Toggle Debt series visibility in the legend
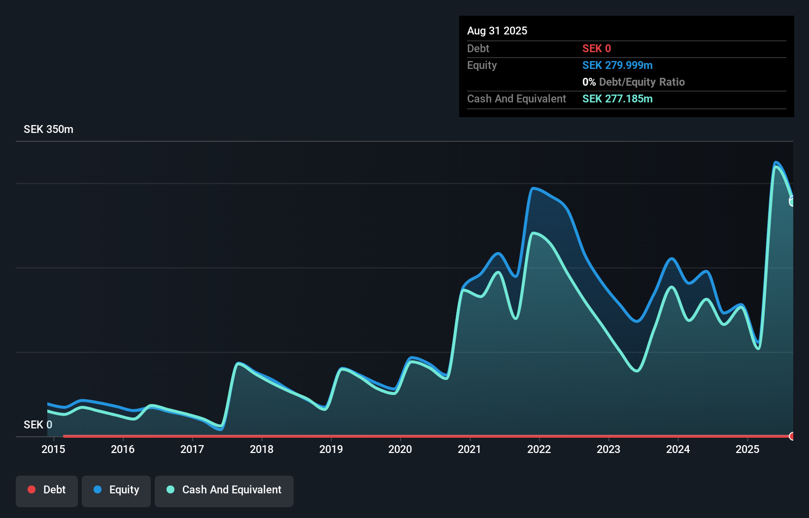 point(46,490)
